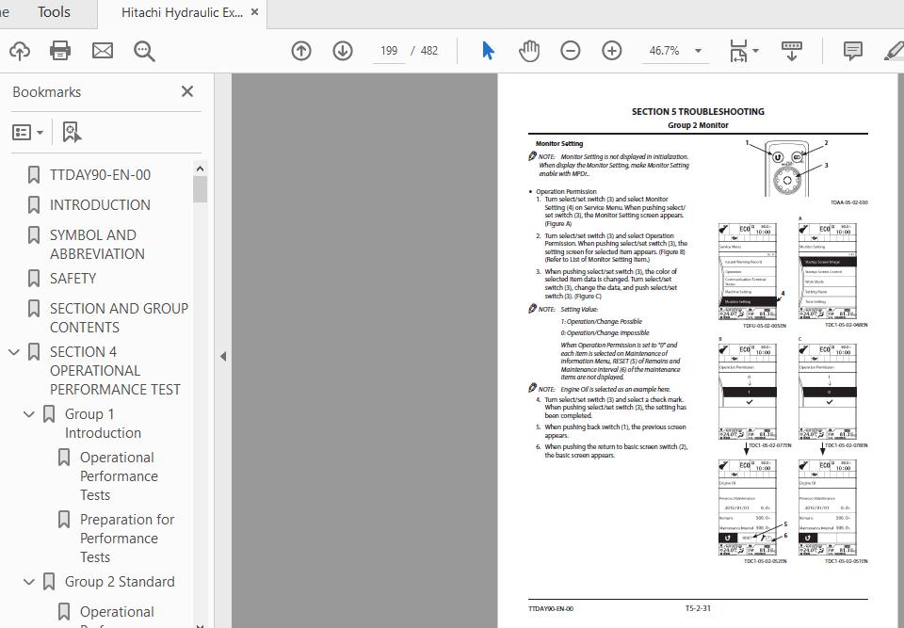904x628 pixels.
Task: Click the Monitor Setting heading text
Action: point(559,144)
